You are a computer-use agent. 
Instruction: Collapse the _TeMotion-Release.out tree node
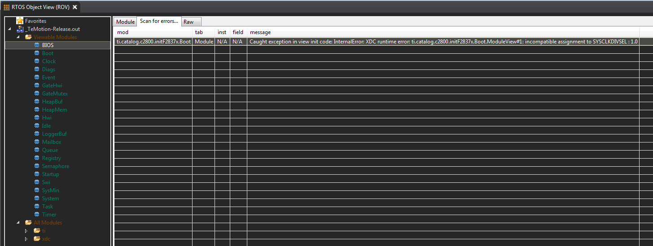click(x=10, y=29)
